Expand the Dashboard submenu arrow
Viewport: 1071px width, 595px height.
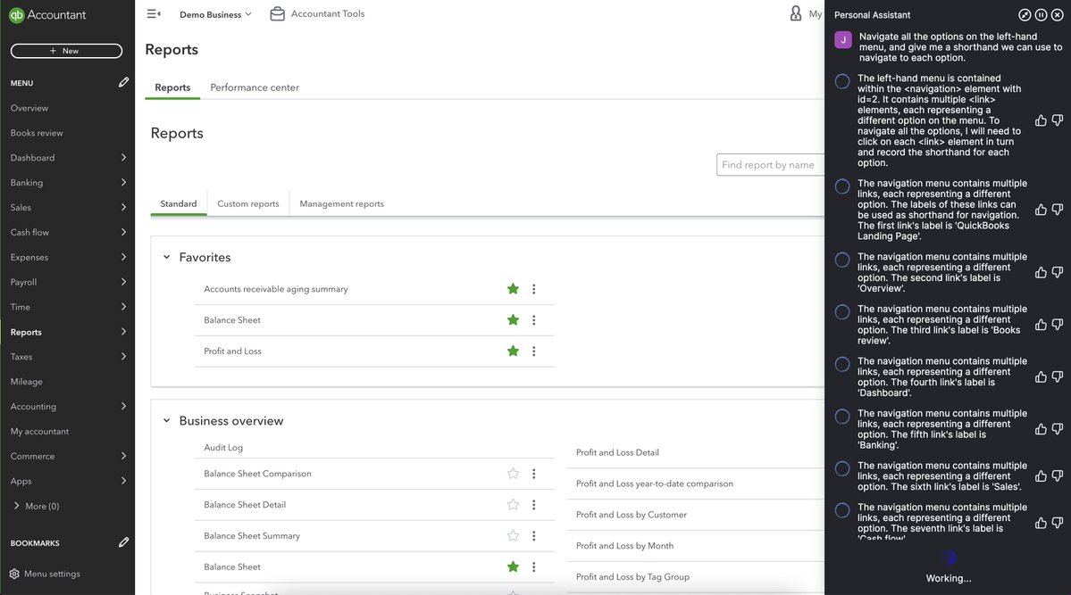click(x=123, y=158)
